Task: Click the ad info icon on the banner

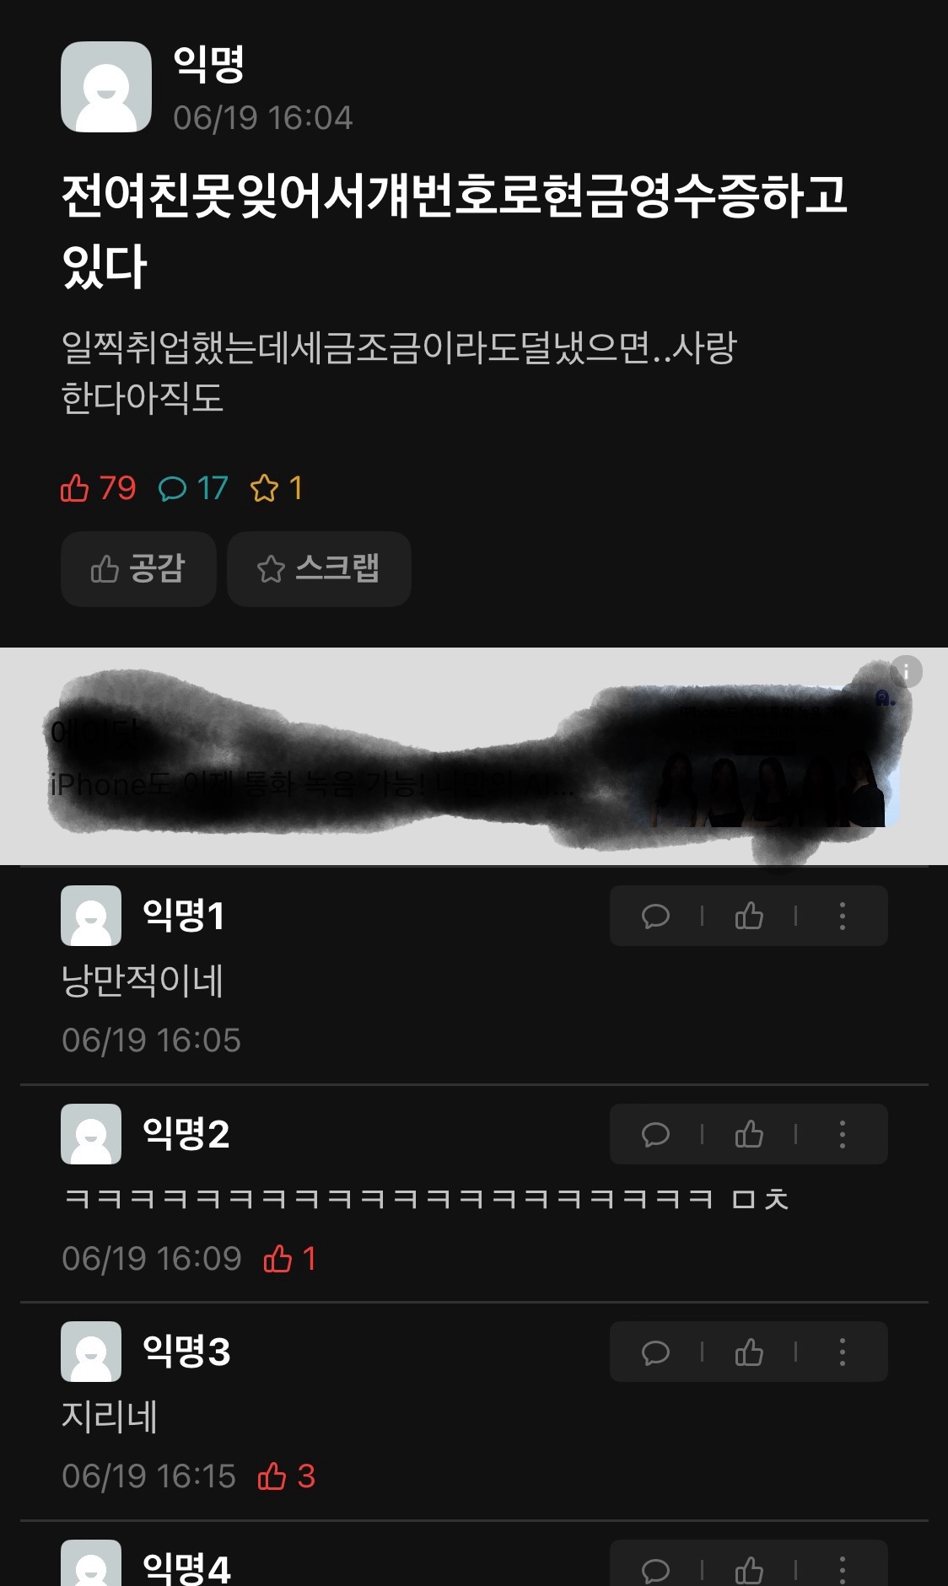Action: point(907,672)
